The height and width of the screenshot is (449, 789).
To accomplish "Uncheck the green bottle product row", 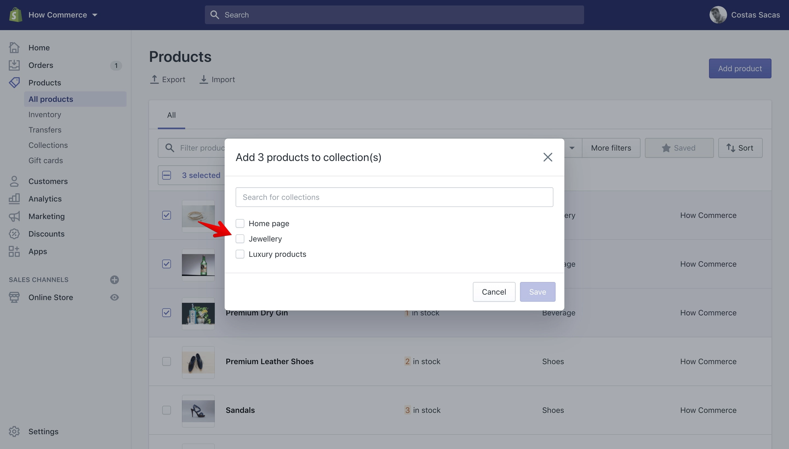I will coord(167,264).
